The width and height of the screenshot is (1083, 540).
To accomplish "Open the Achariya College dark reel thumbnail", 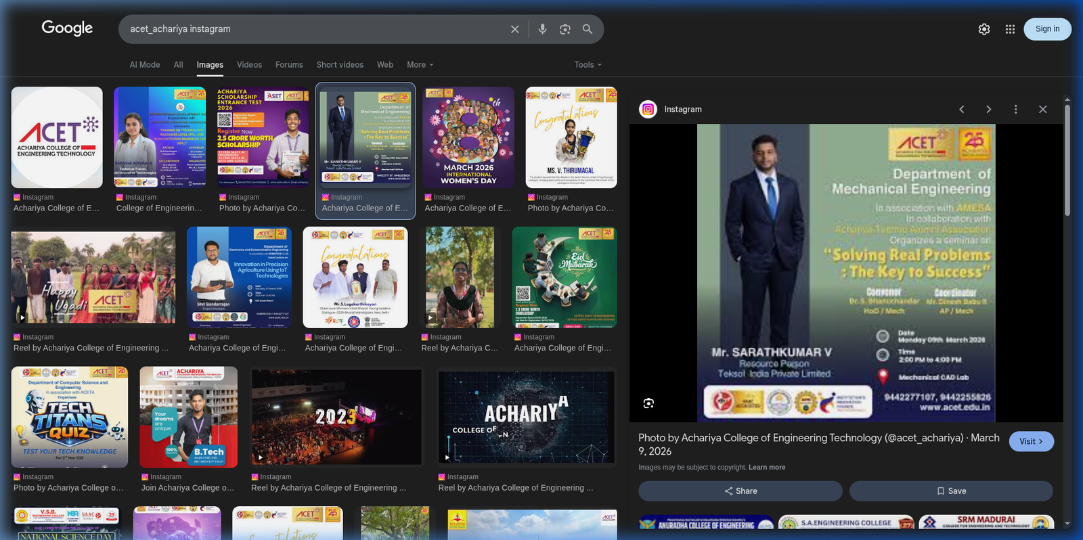I will coord(527,418).
